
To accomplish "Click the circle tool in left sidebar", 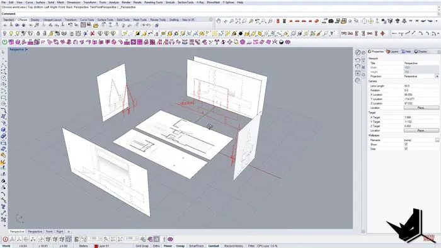I will (x=3, y=78).
